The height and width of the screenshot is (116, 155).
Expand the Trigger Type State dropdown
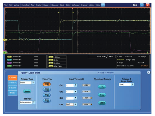pos(33,82)
